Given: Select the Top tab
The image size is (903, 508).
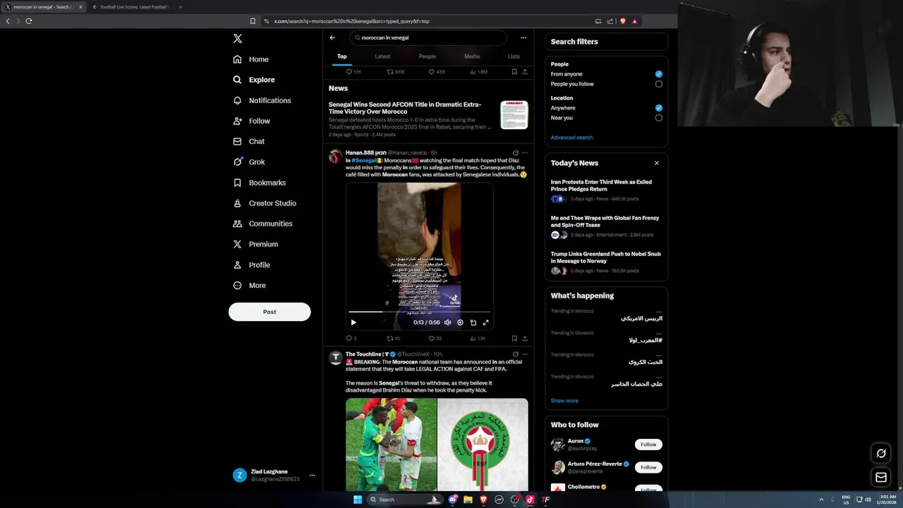Looking at the screenshot, I should (342, 56).
